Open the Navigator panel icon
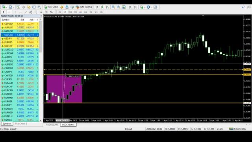252x142 pixels. pyautogui.click(x=29, y=7)
